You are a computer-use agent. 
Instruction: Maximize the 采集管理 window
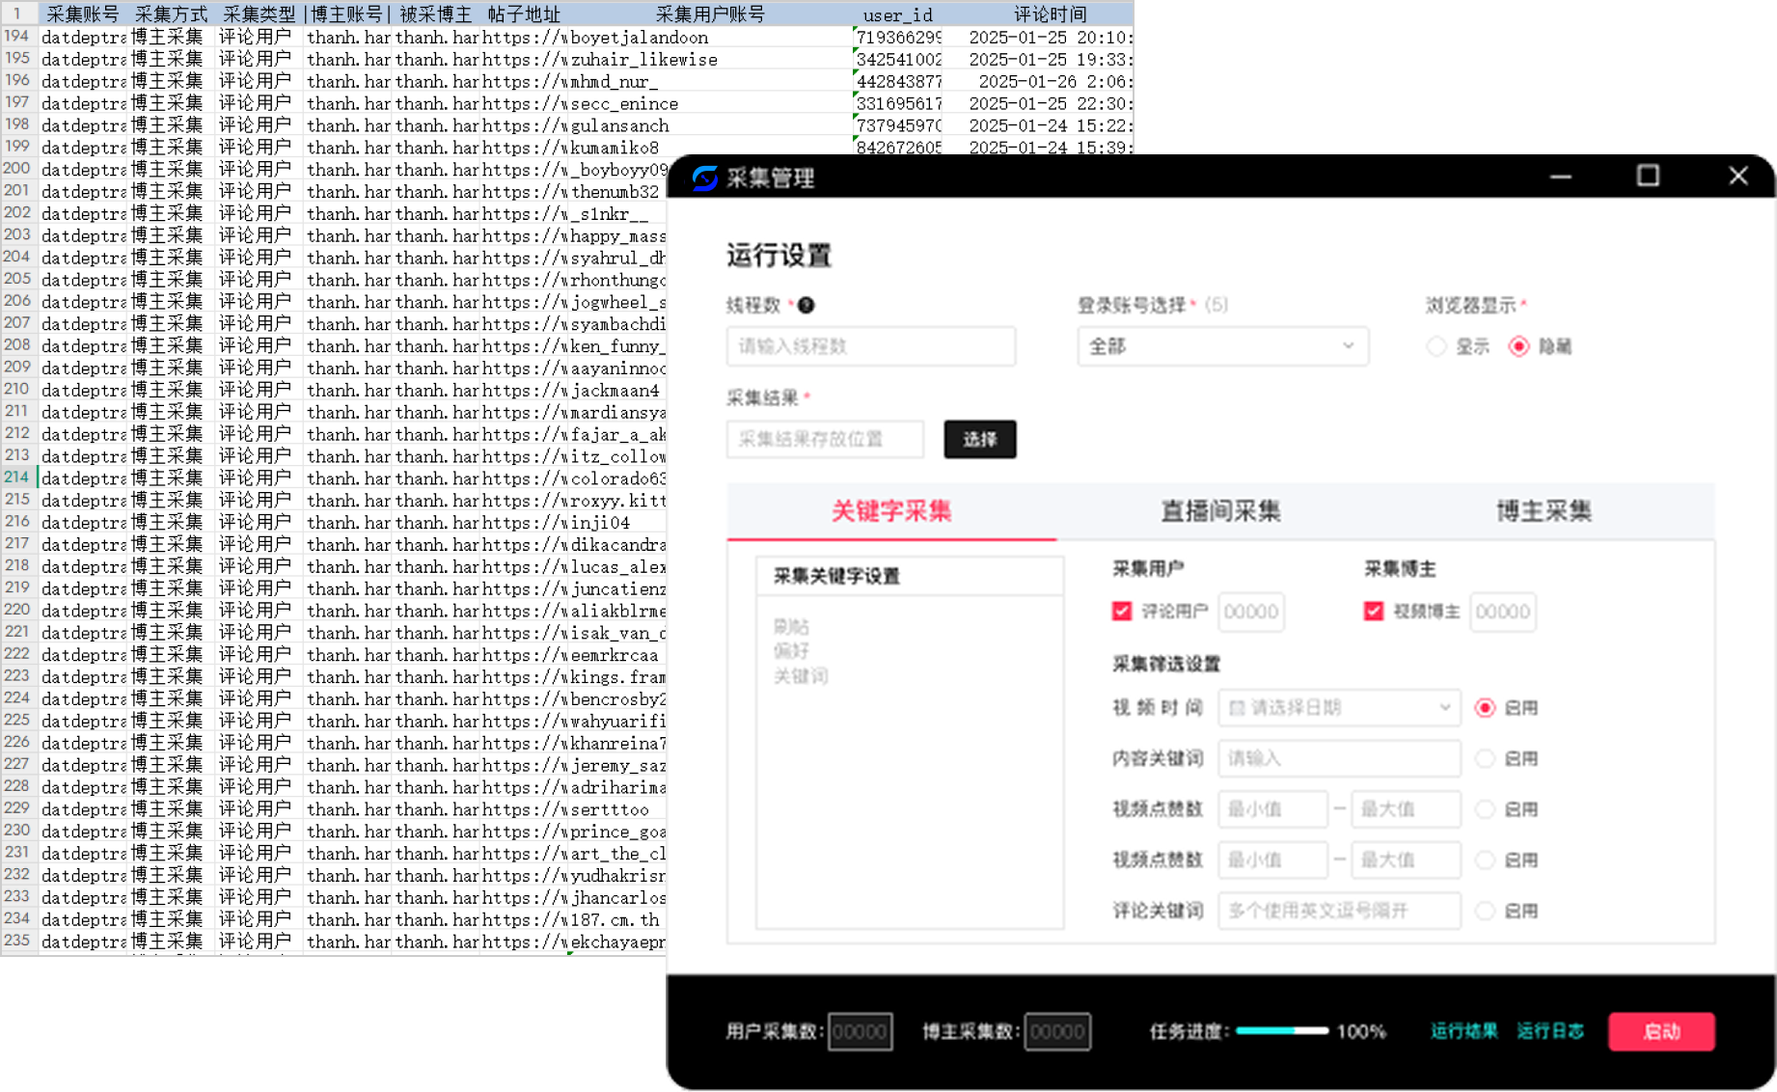1648,176
